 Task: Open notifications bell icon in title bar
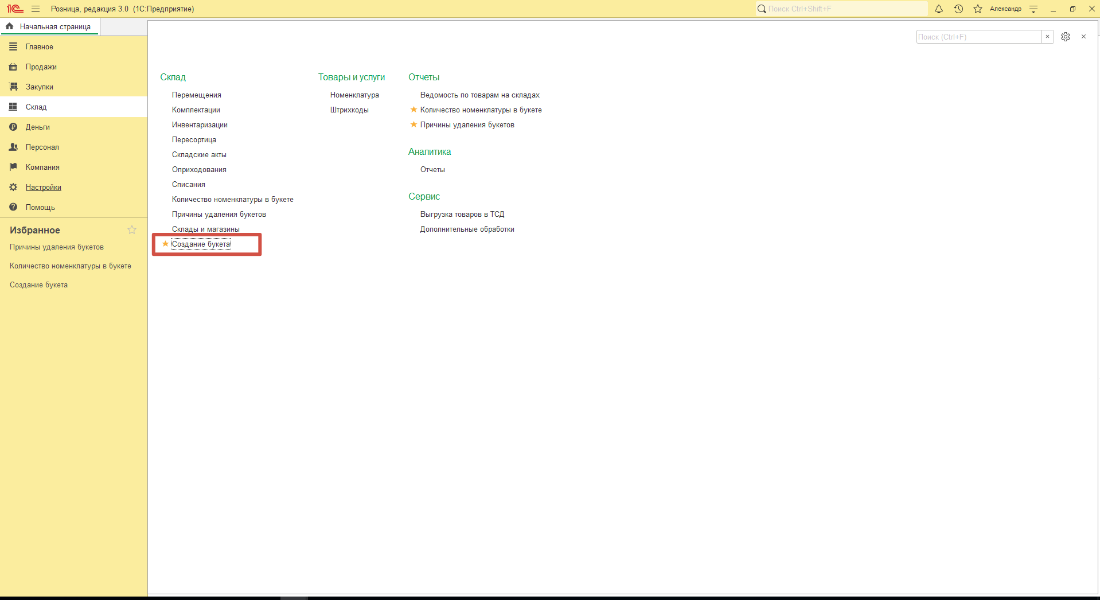(939, 9)
